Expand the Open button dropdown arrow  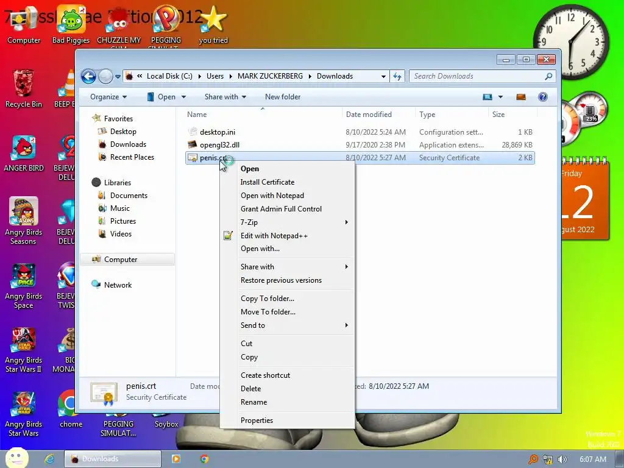(183, 97)
